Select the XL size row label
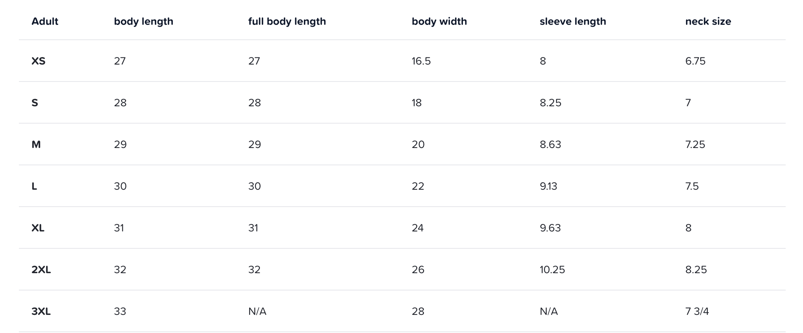Viewport: 803px width, 333px height. [x=38, y=228]
